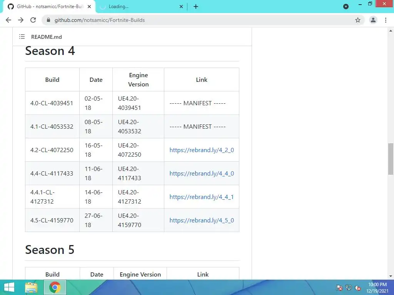The width and height of the screenshot is (394, 295).
Task: Click the Chrome taskbar icon
Action: (55, 287)
